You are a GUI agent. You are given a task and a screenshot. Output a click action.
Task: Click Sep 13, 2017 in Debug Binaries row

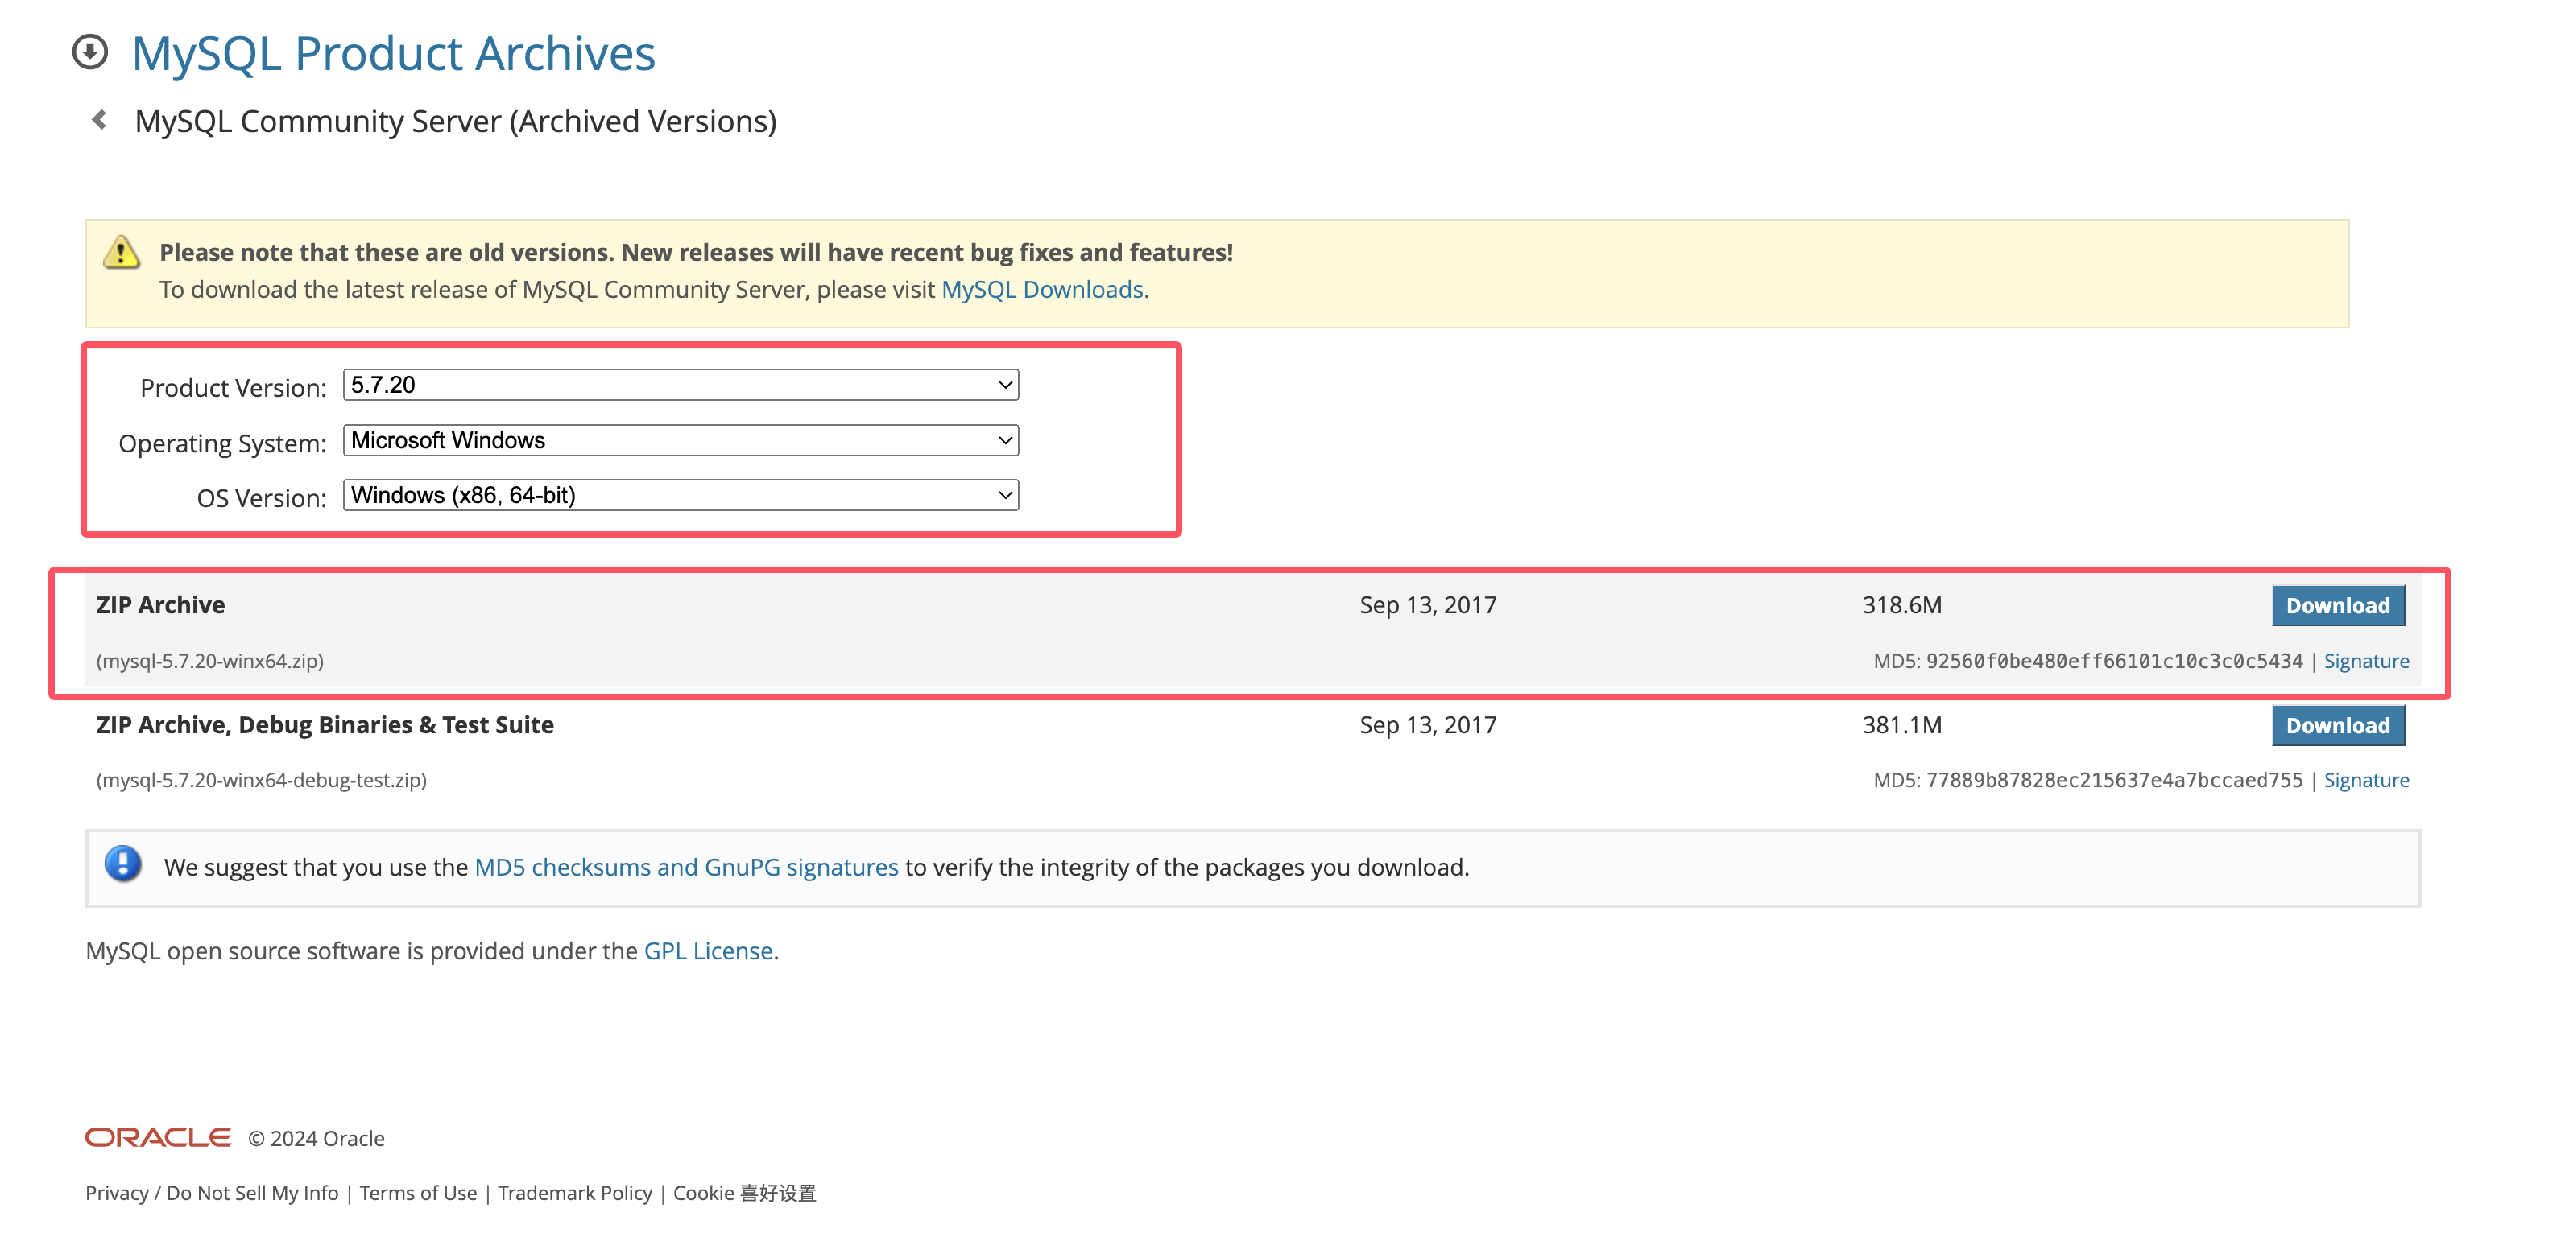point(1428,725)
